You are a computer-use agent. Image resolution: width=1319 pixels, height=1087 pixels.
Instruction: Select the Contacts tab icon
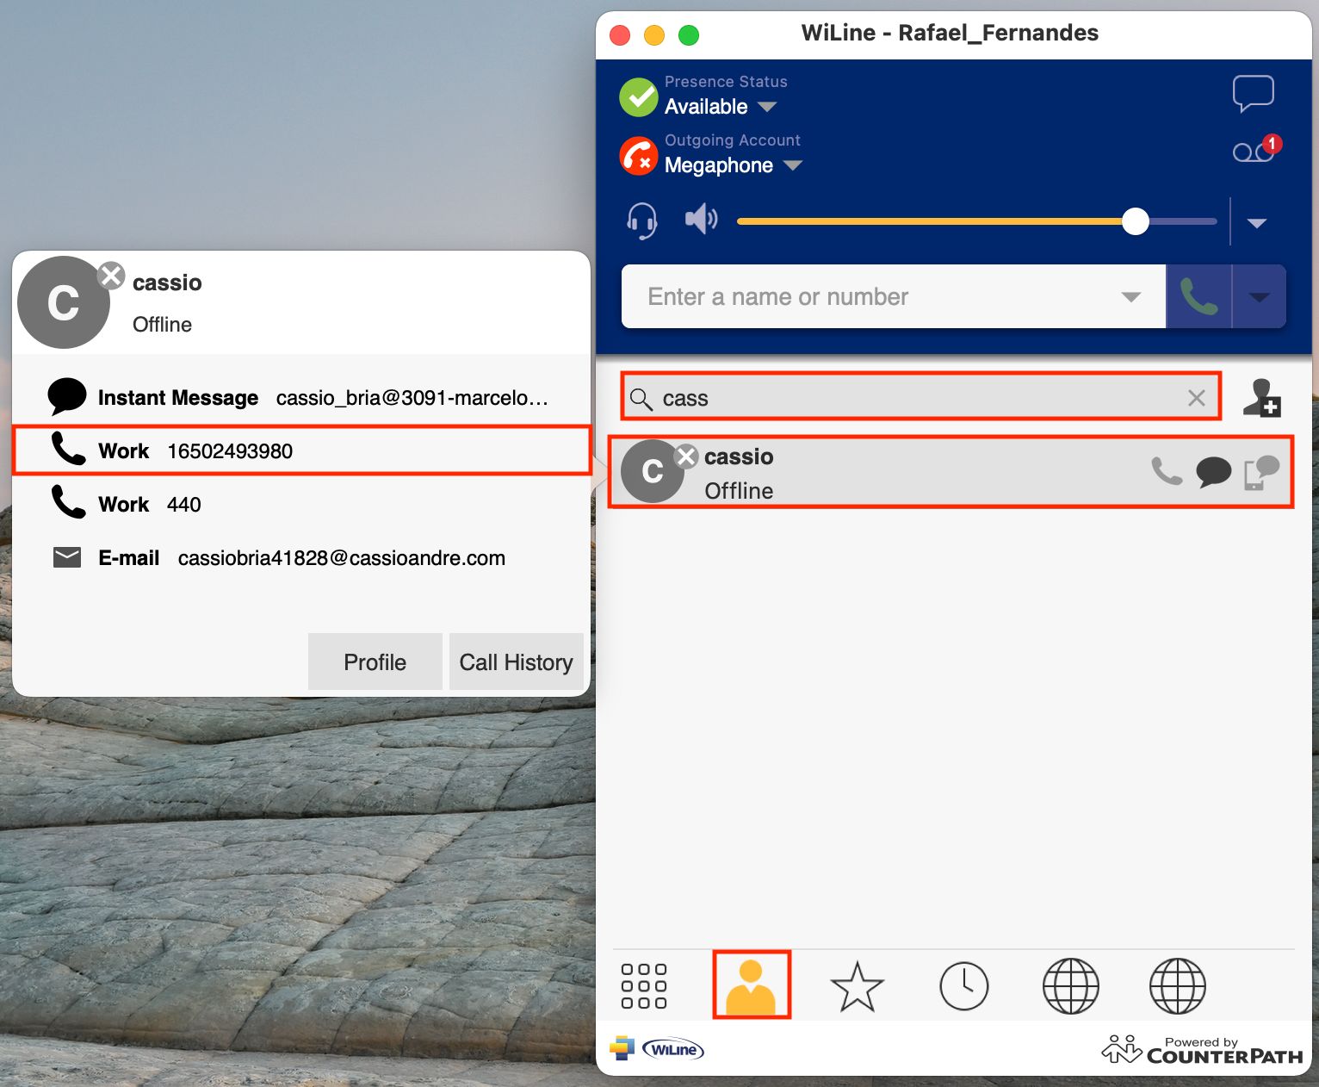(751, 985)
